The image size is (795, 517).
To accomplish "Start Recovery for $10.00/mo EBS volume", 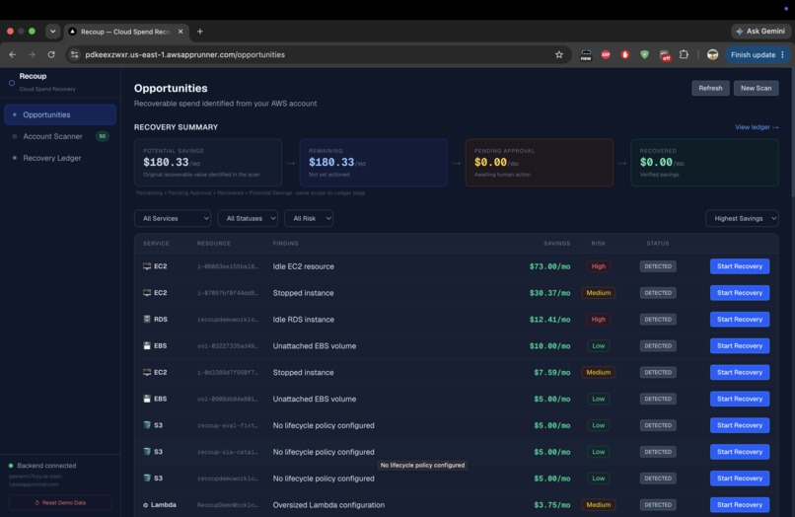I will (x=740, y=346).
